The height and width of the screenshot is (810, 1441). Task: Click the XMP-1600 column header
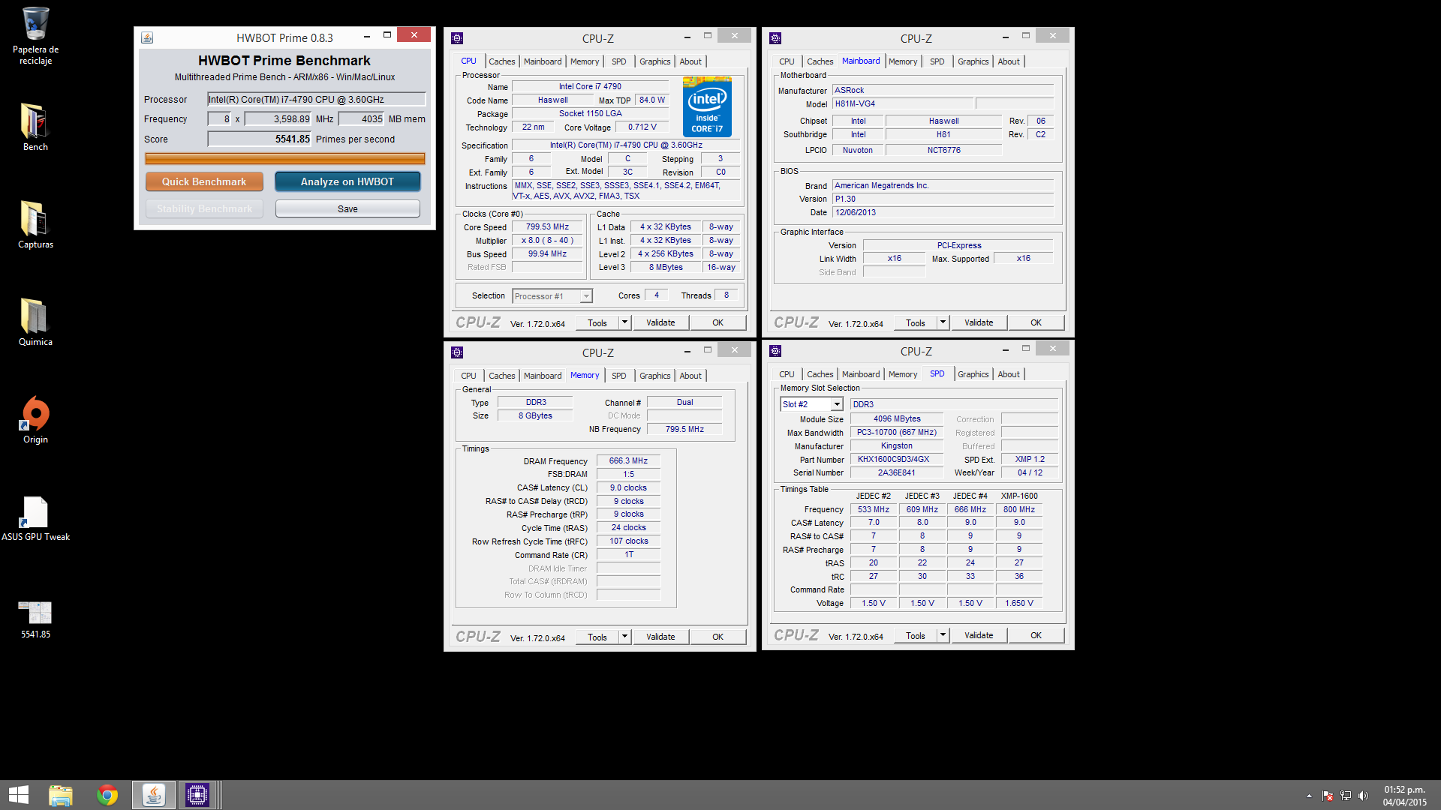tap(1019, 496)
